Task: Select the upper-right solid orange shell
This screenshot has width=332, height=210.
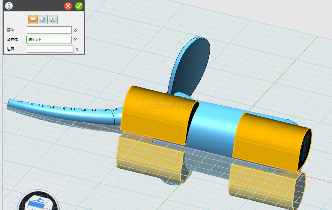Action: 267,141
